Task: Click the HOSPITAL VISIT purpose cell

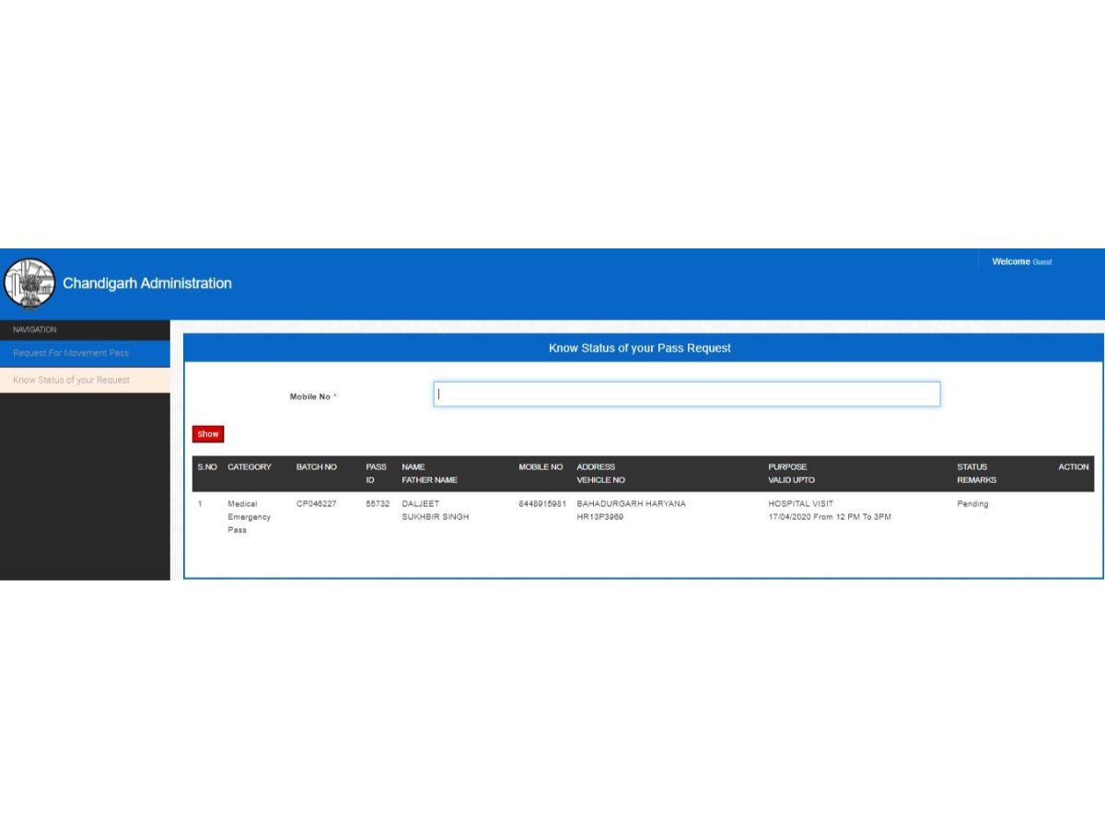Action: click(x=800, y=504)
